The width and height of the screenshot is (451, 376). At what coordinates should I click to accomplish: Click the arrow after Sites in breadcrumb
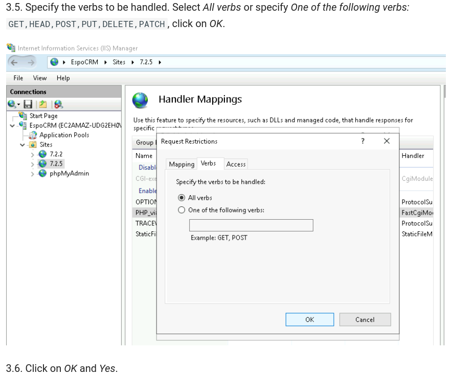pos(132,62)
